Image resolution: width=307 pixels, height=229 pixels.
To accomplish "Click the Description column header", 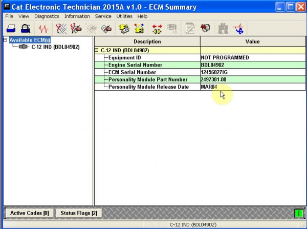I will pyautogui.click(x=147, y=41).
